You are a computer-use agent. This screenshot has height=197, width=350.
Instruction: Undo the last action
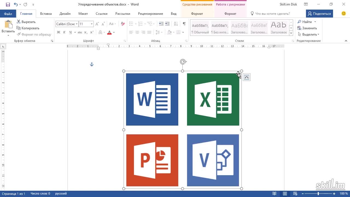(x=16, y=4)
